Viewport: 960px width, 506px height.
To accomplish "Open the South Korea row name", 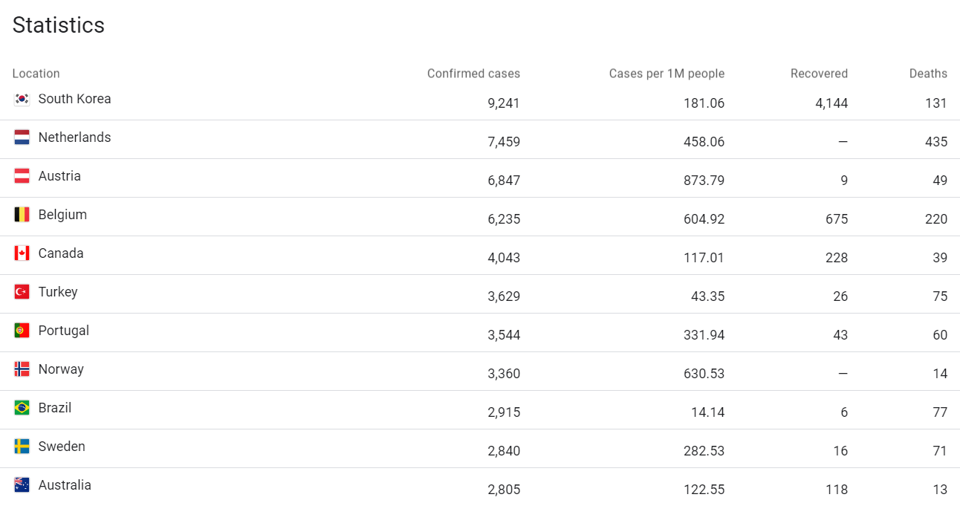I will pos(74,99).
